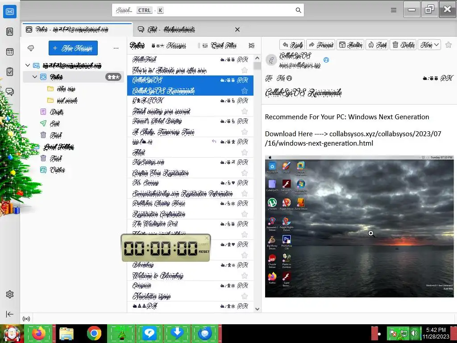Image resolution: width=457 pixels, height=343 pixels.
Task: Click the Get Messages cloud icon
Action: 31,48
